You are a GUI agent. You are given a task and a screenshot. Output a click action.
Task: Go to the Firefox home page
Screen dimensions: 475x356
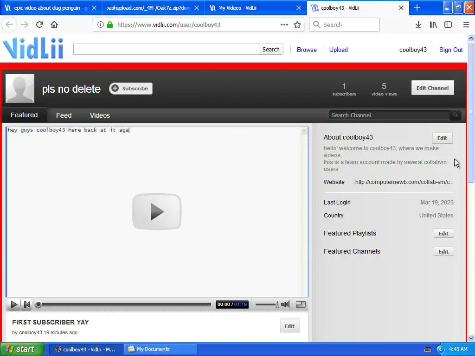pyautogui.click(x=54, y=25)
